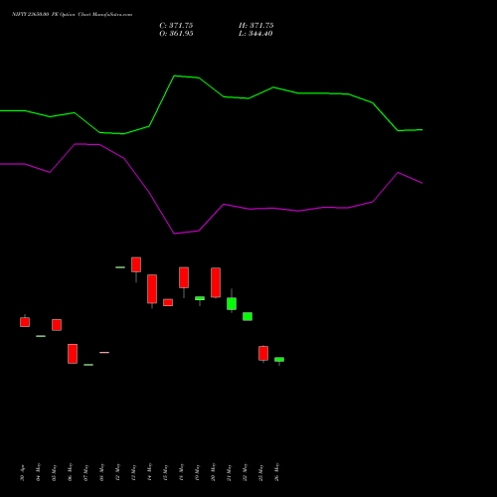Select the 08 May date label

click(101, 472)
